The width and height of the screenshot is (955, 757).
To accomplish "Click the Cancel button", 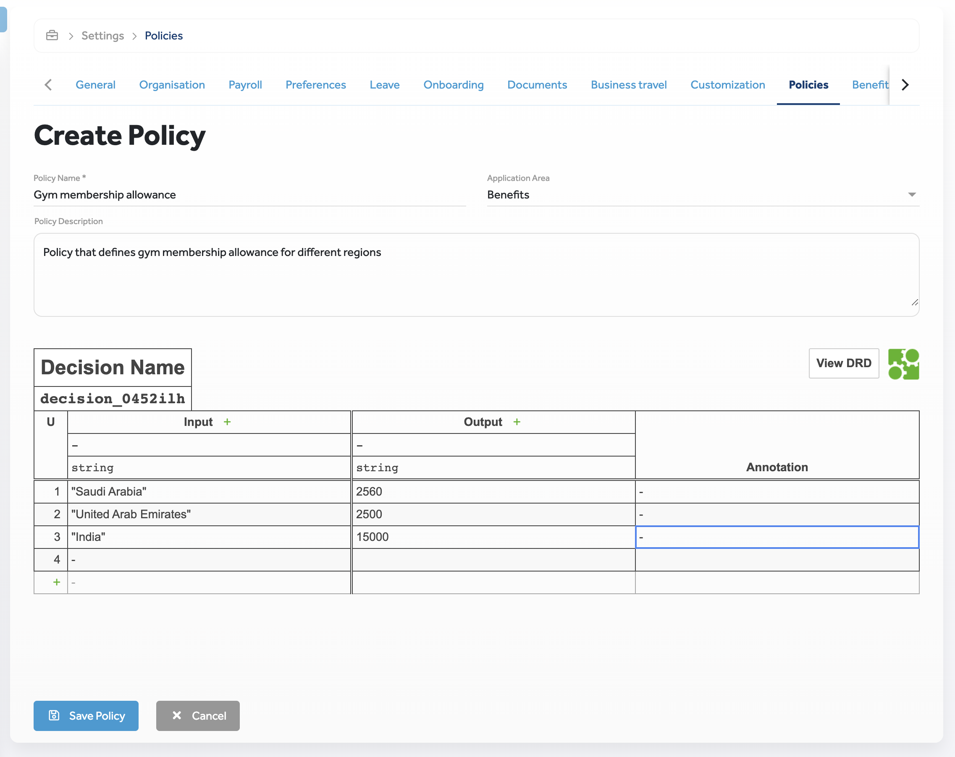I will point(197,715).
